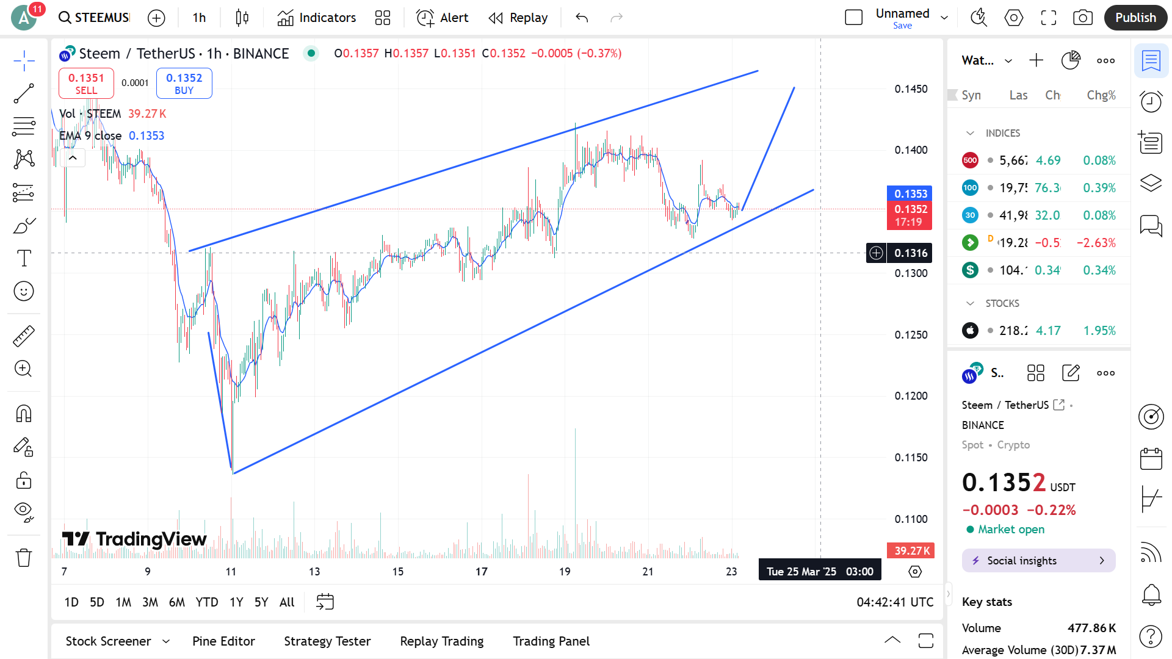Open Social insights for Steem
The image size is (1172, 659).
point(1038,561)
